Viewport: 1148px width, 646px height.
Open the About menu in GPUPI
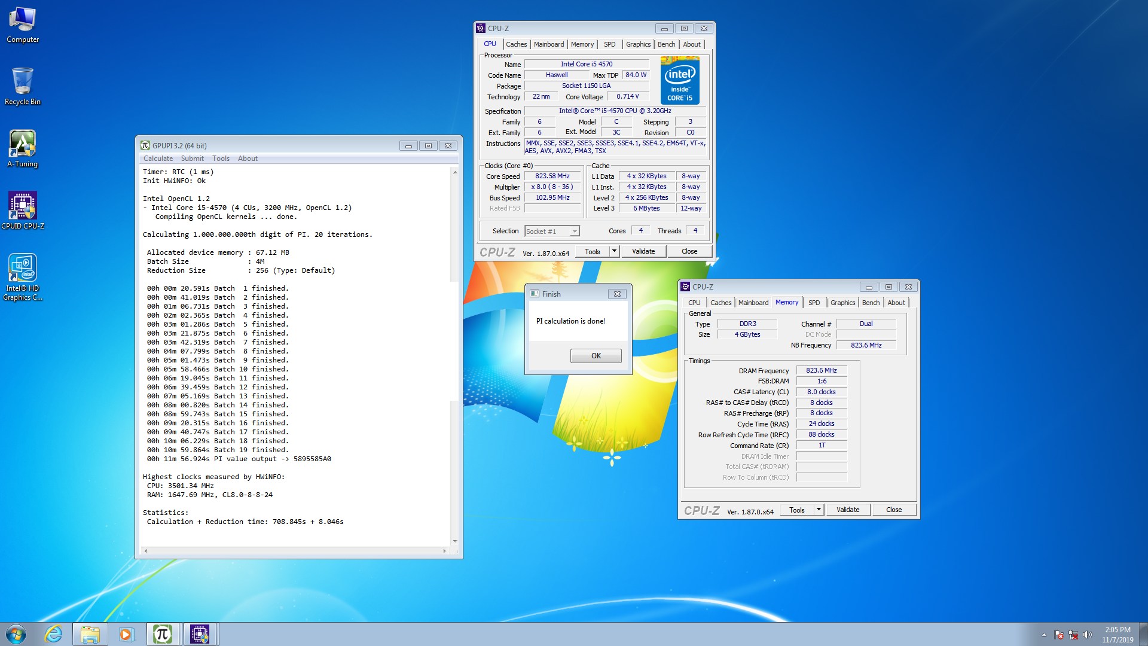point(248,159)
